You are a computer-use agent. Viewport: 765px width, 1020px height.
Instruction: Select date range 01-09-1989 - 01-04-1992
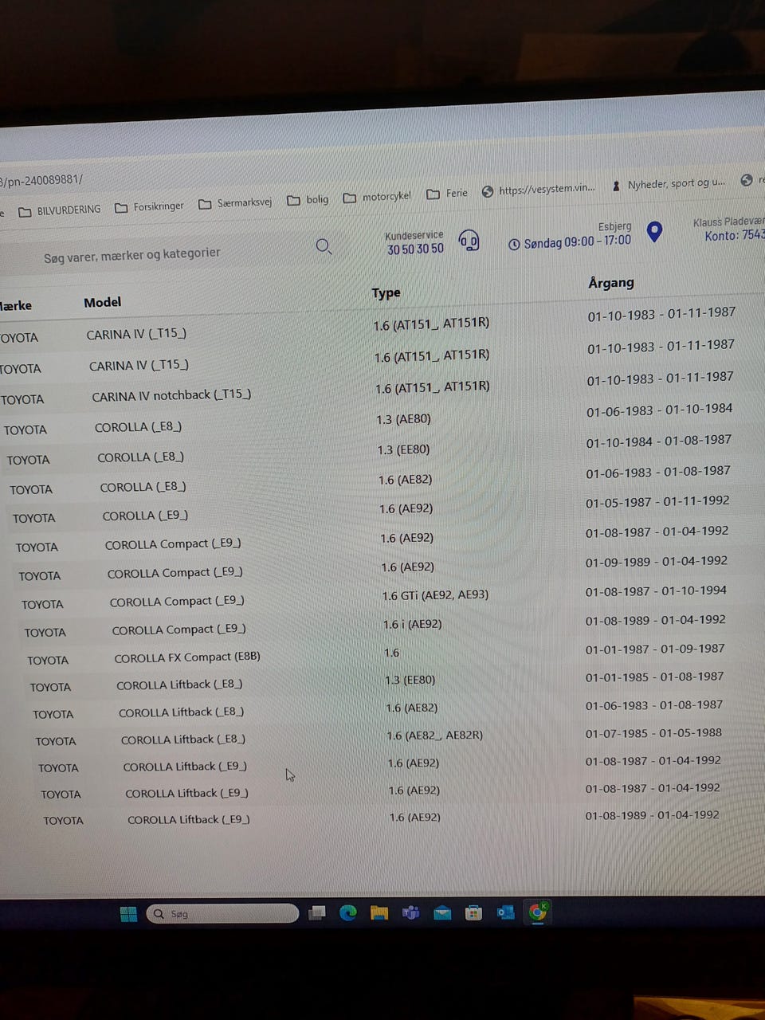pos(657,562)
